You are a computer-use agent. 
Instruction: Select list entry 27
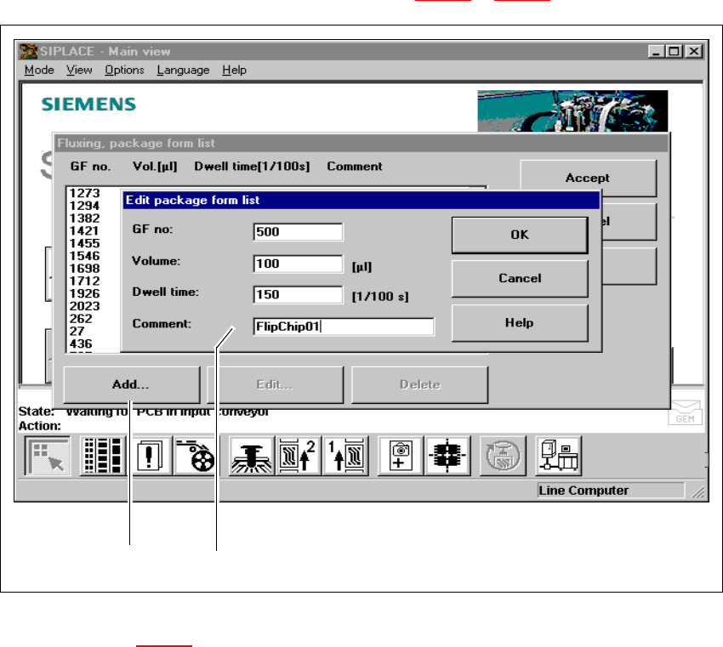[77, 332]
